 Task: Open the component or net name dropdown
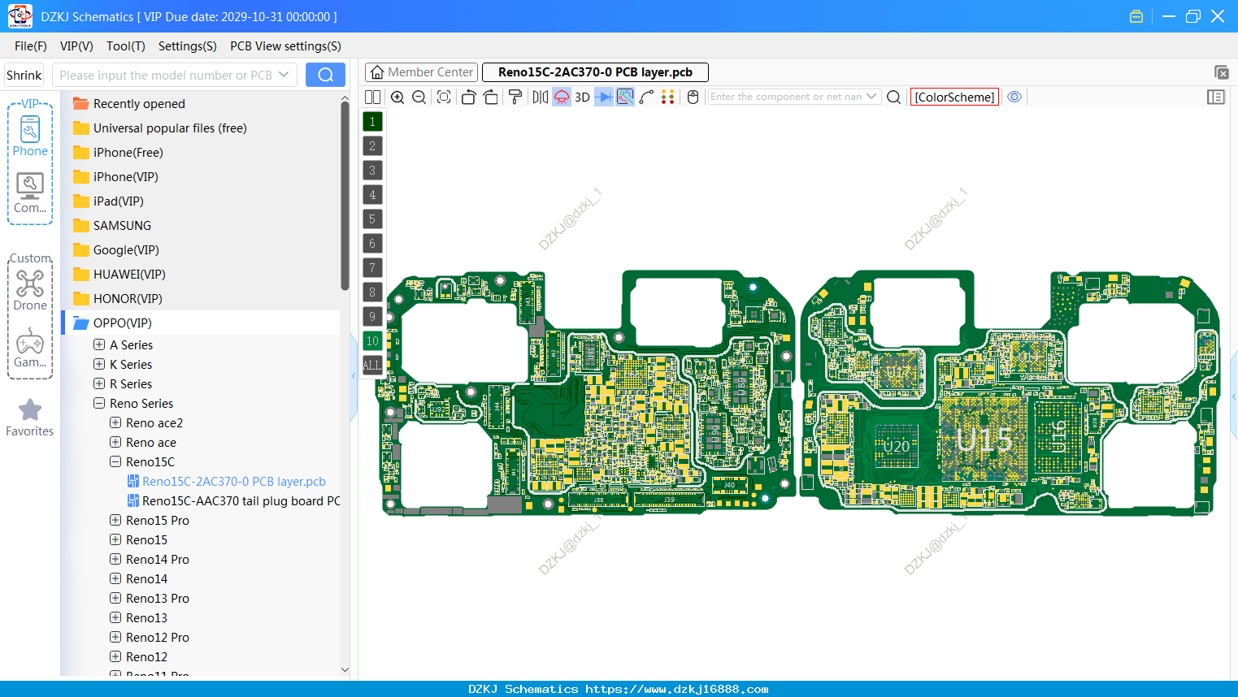coord(871,96)
